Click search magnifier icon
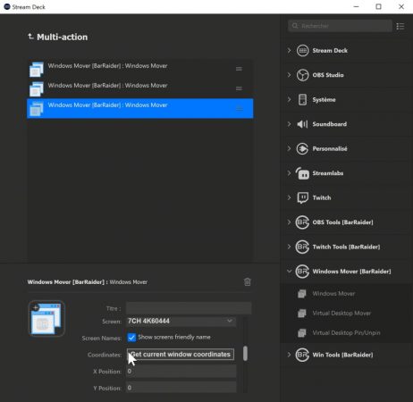Image resolution: width=413 pixels, height=402 pixels. click(295, 26)
